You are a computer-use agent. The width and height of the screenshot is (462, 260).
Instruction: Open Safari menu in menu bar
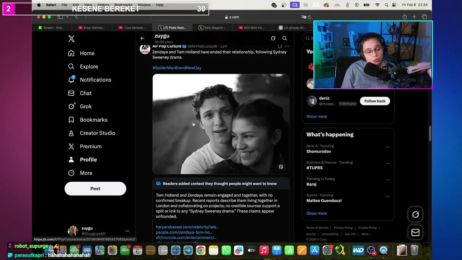(x=51, y=5)
